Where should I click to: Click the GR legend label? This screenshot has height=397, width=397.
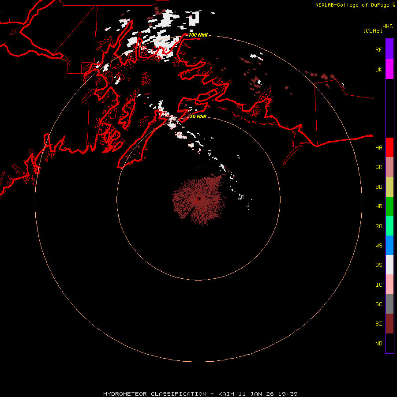378,167
